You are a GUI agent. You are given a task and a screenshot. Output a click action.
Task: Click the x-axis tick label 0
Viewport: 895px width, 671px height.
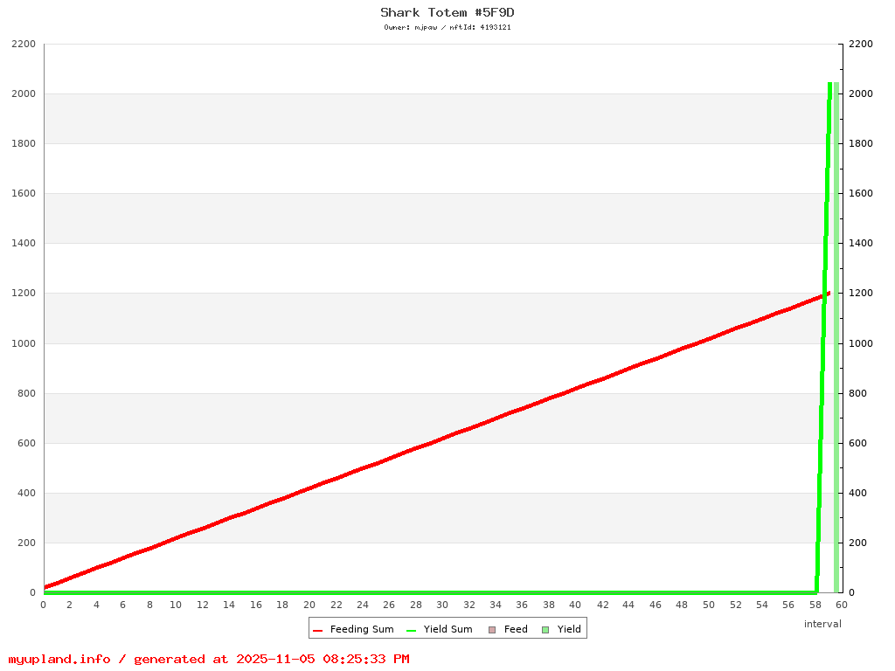coord(44,605)
